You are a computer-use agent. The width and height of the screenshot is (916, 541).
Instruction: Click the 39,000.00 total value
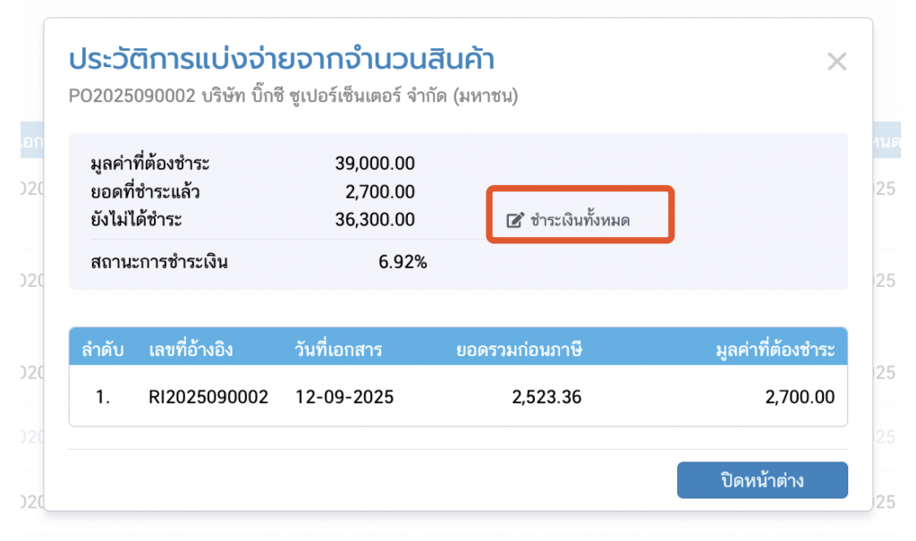(x=374, y=164)
